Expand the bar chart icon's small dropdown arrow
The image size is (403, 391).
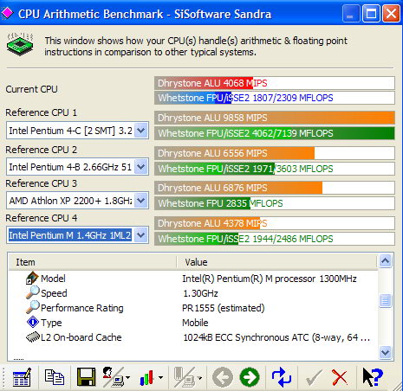point(160,377)
